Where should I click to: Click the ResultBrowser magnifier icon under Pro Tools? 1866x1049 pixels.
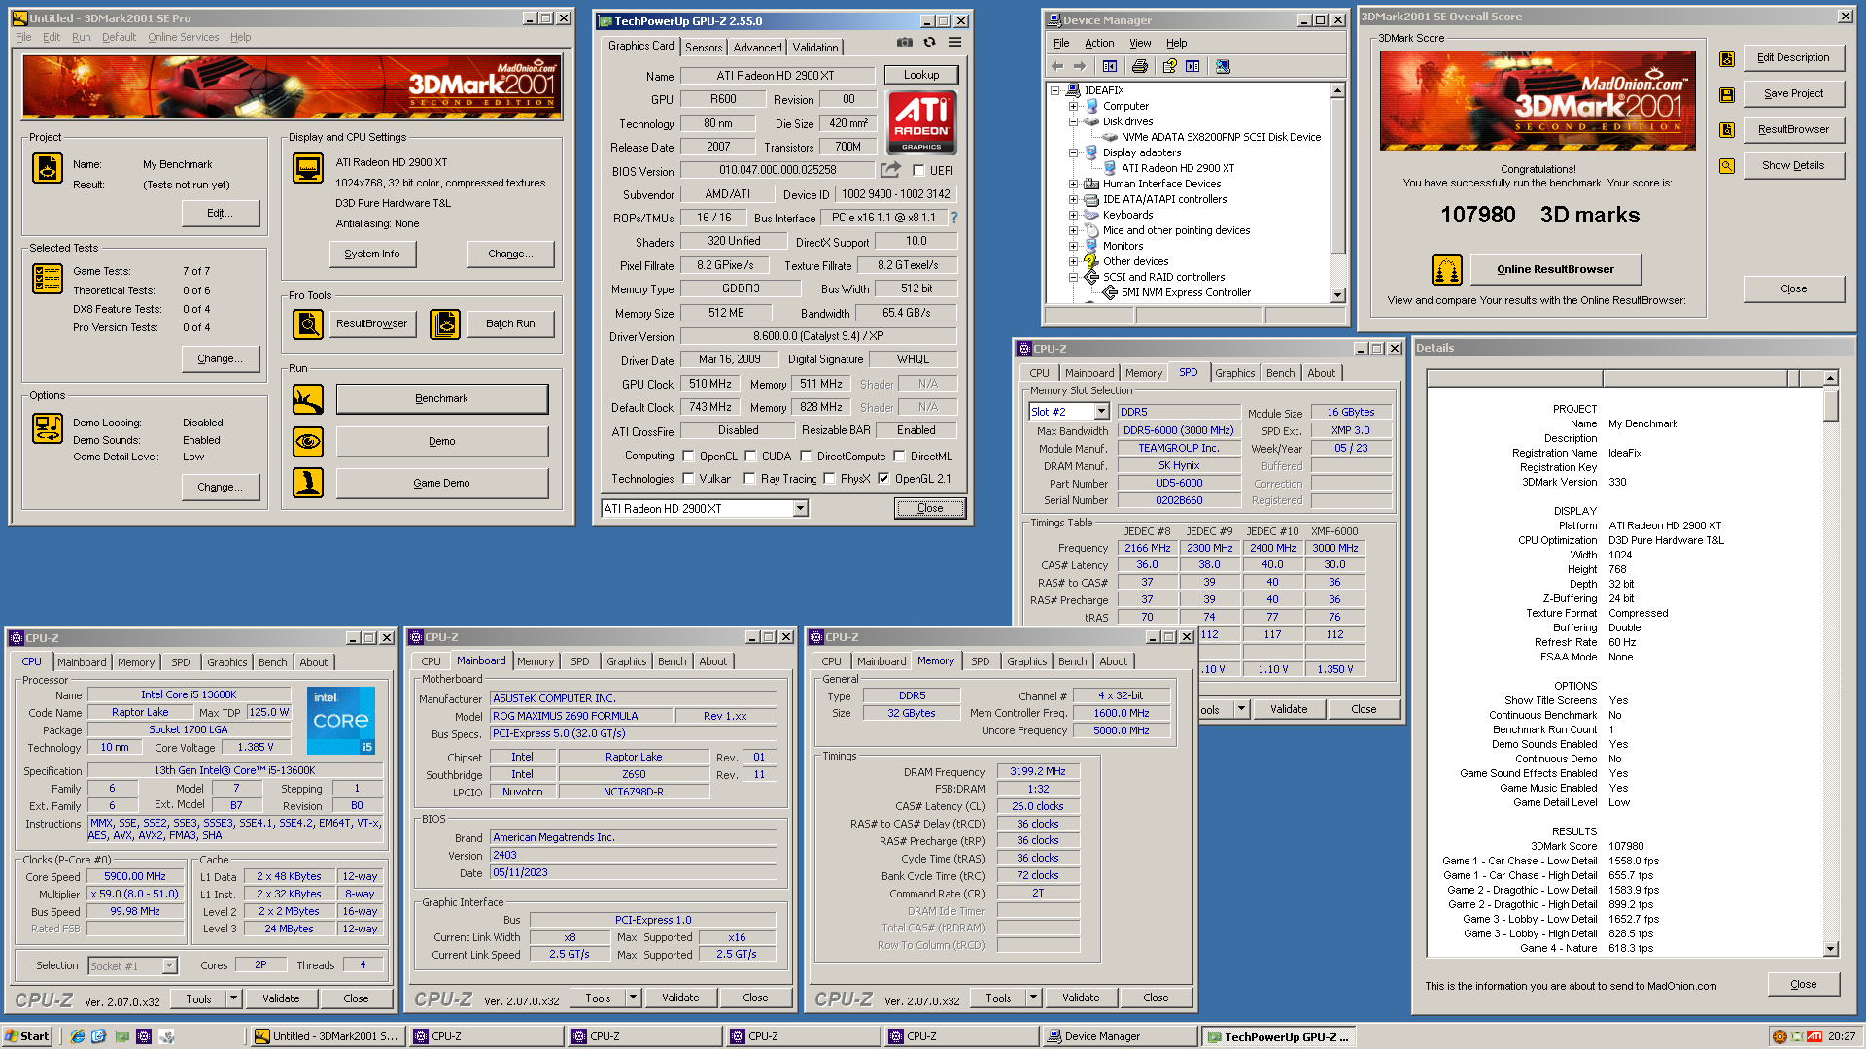click(x=308, y=323)
